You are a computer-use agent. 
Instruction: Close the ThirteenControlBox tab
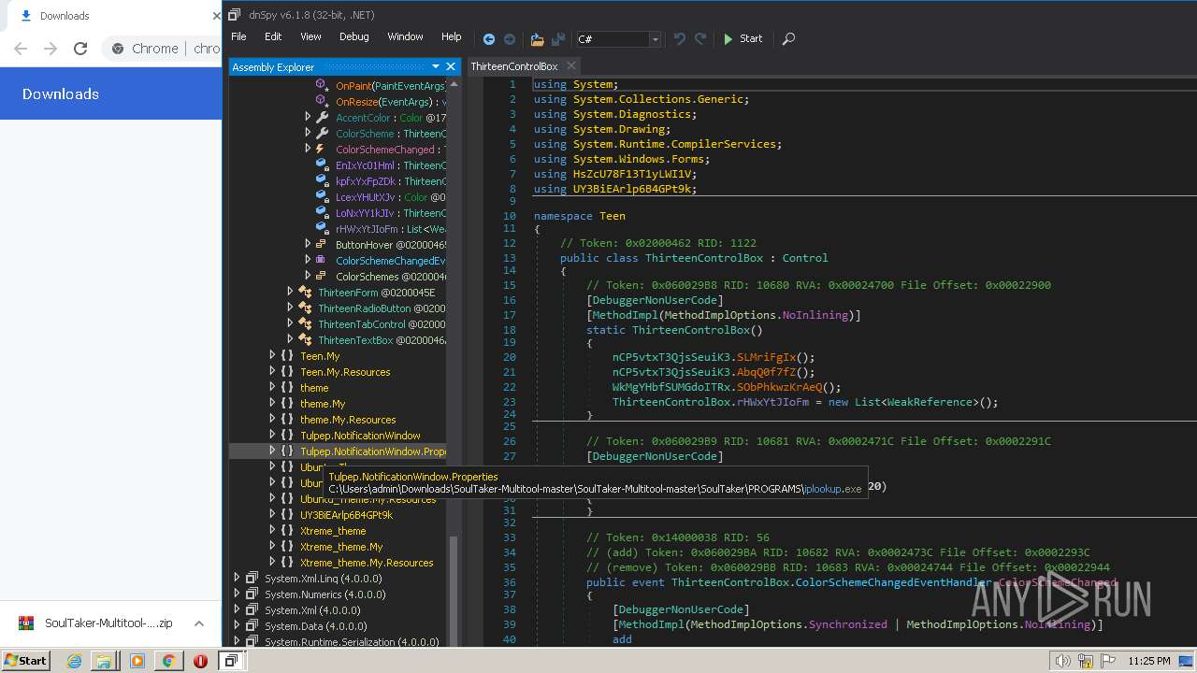pyautogui.click(x=571, y=65)
